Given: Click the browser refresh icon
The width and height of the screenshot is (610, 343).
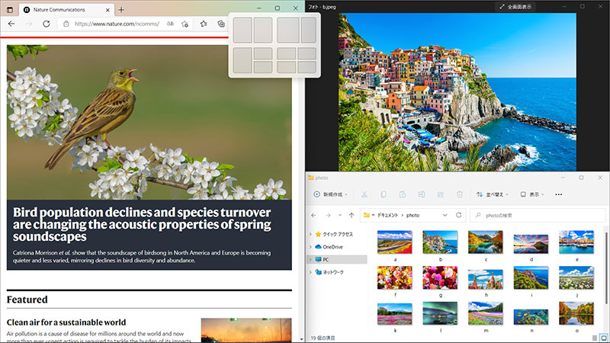Looking at the screenshot, I should [47, 24].
